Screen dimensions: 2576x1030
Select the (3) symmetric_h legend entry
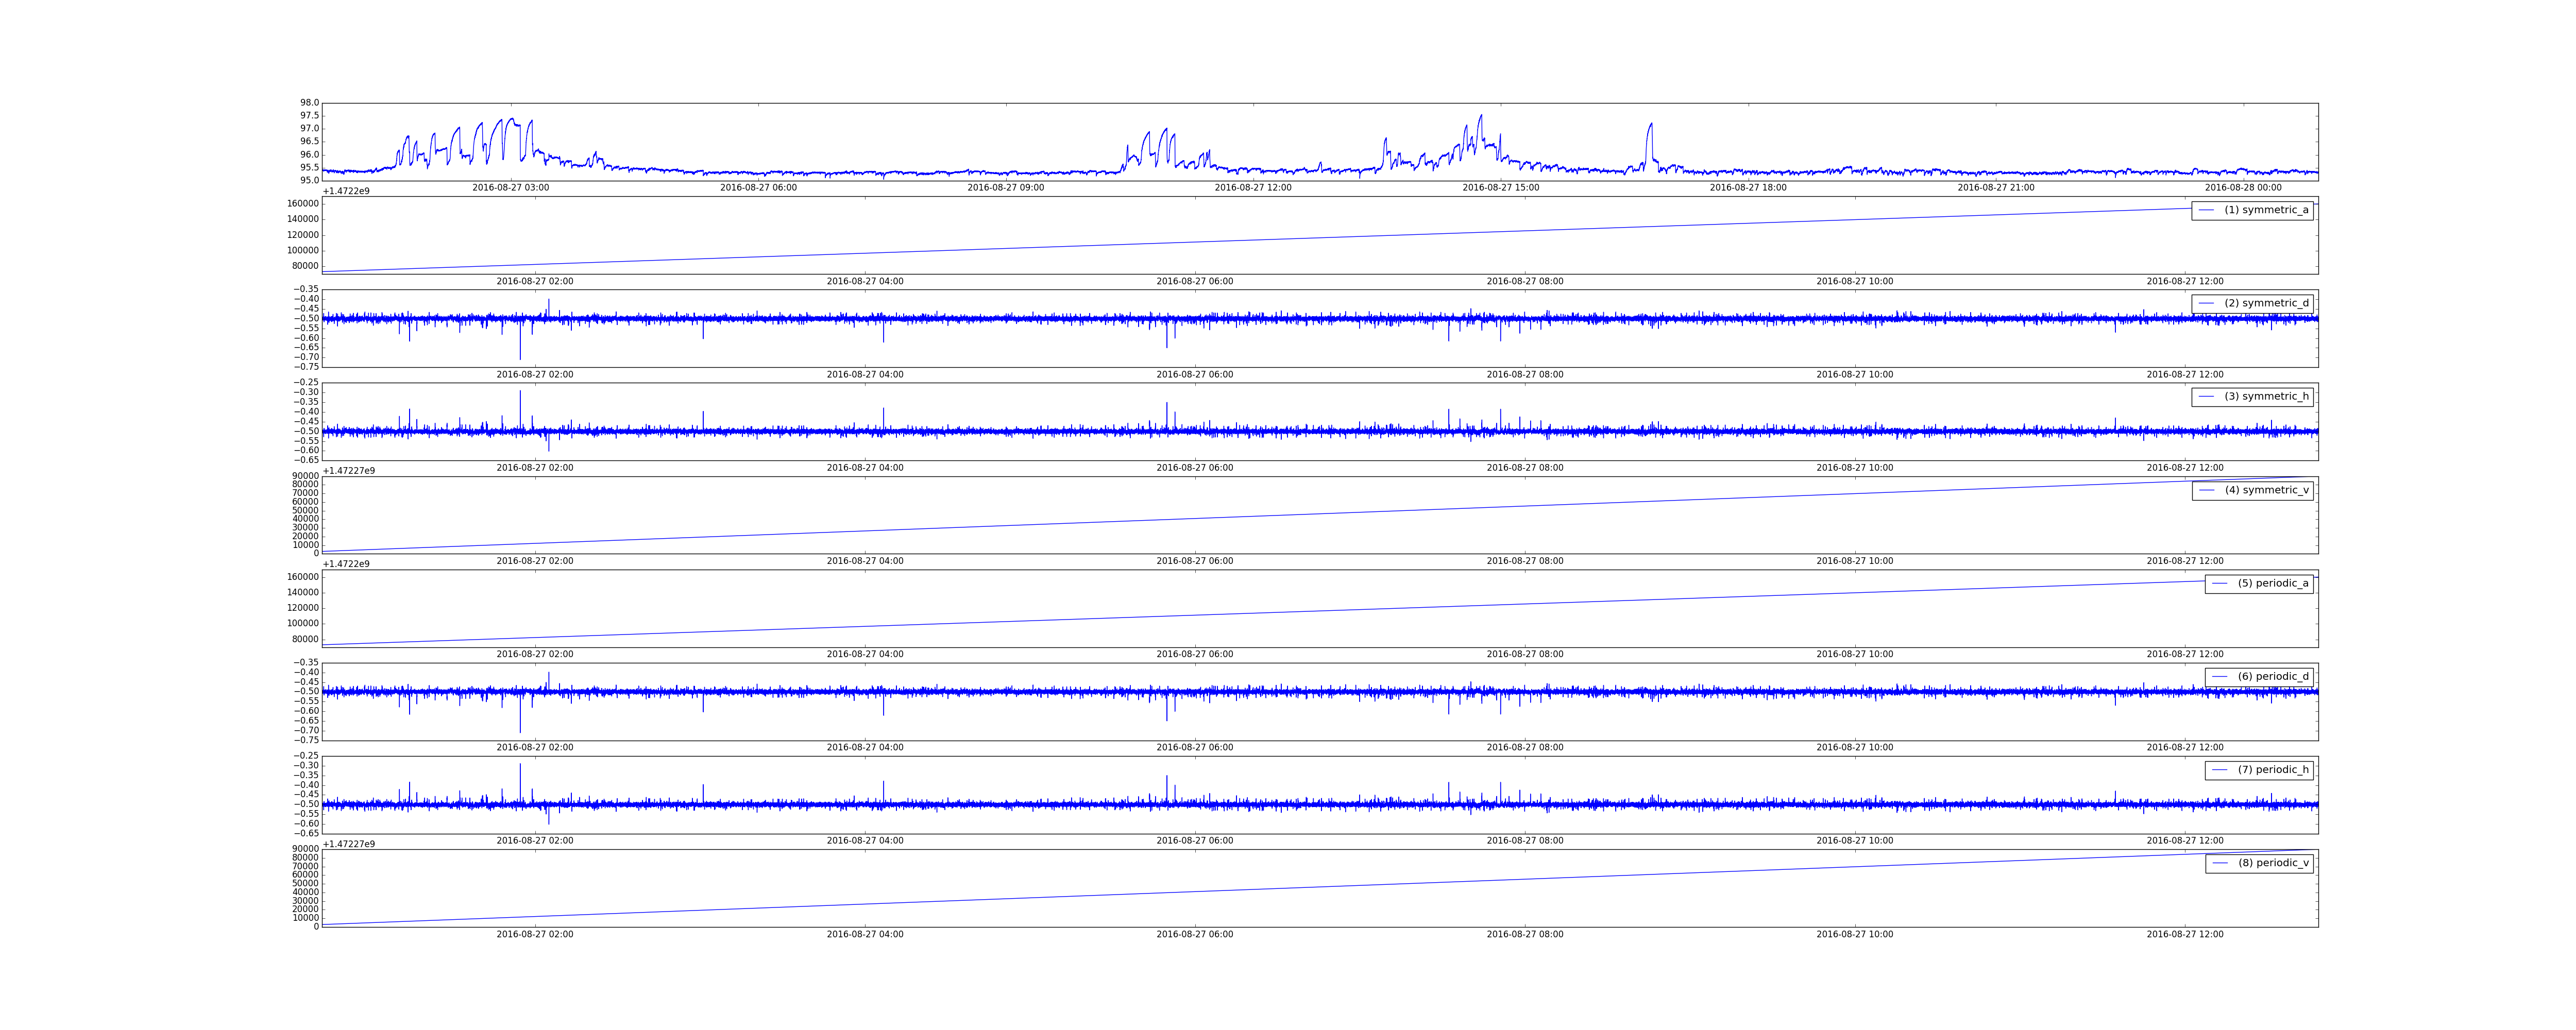point(2266,396)
